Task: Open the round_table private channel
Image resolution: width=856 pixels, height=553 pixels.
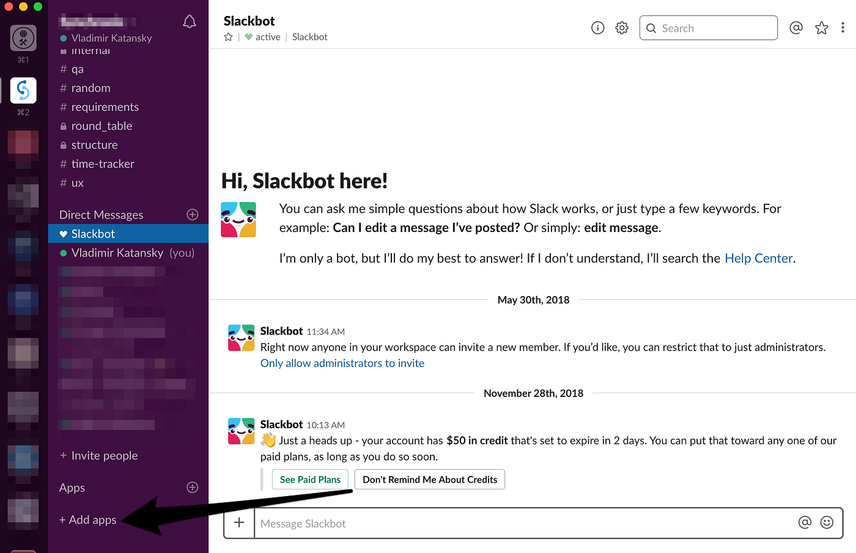Action: point(101,125)
